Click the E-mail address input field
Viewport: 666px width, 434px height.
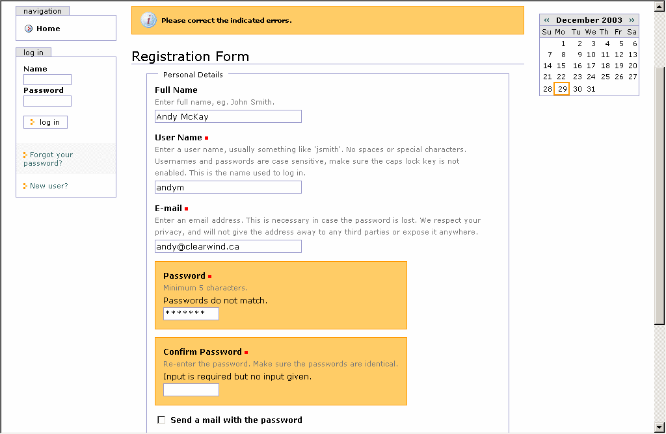pyautogui.click(x=228, y=246)
